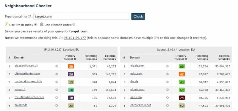This screenshot has height=111, width=238.
Task: Open the colgate.lt domain link
Action: tap(21, 105)
